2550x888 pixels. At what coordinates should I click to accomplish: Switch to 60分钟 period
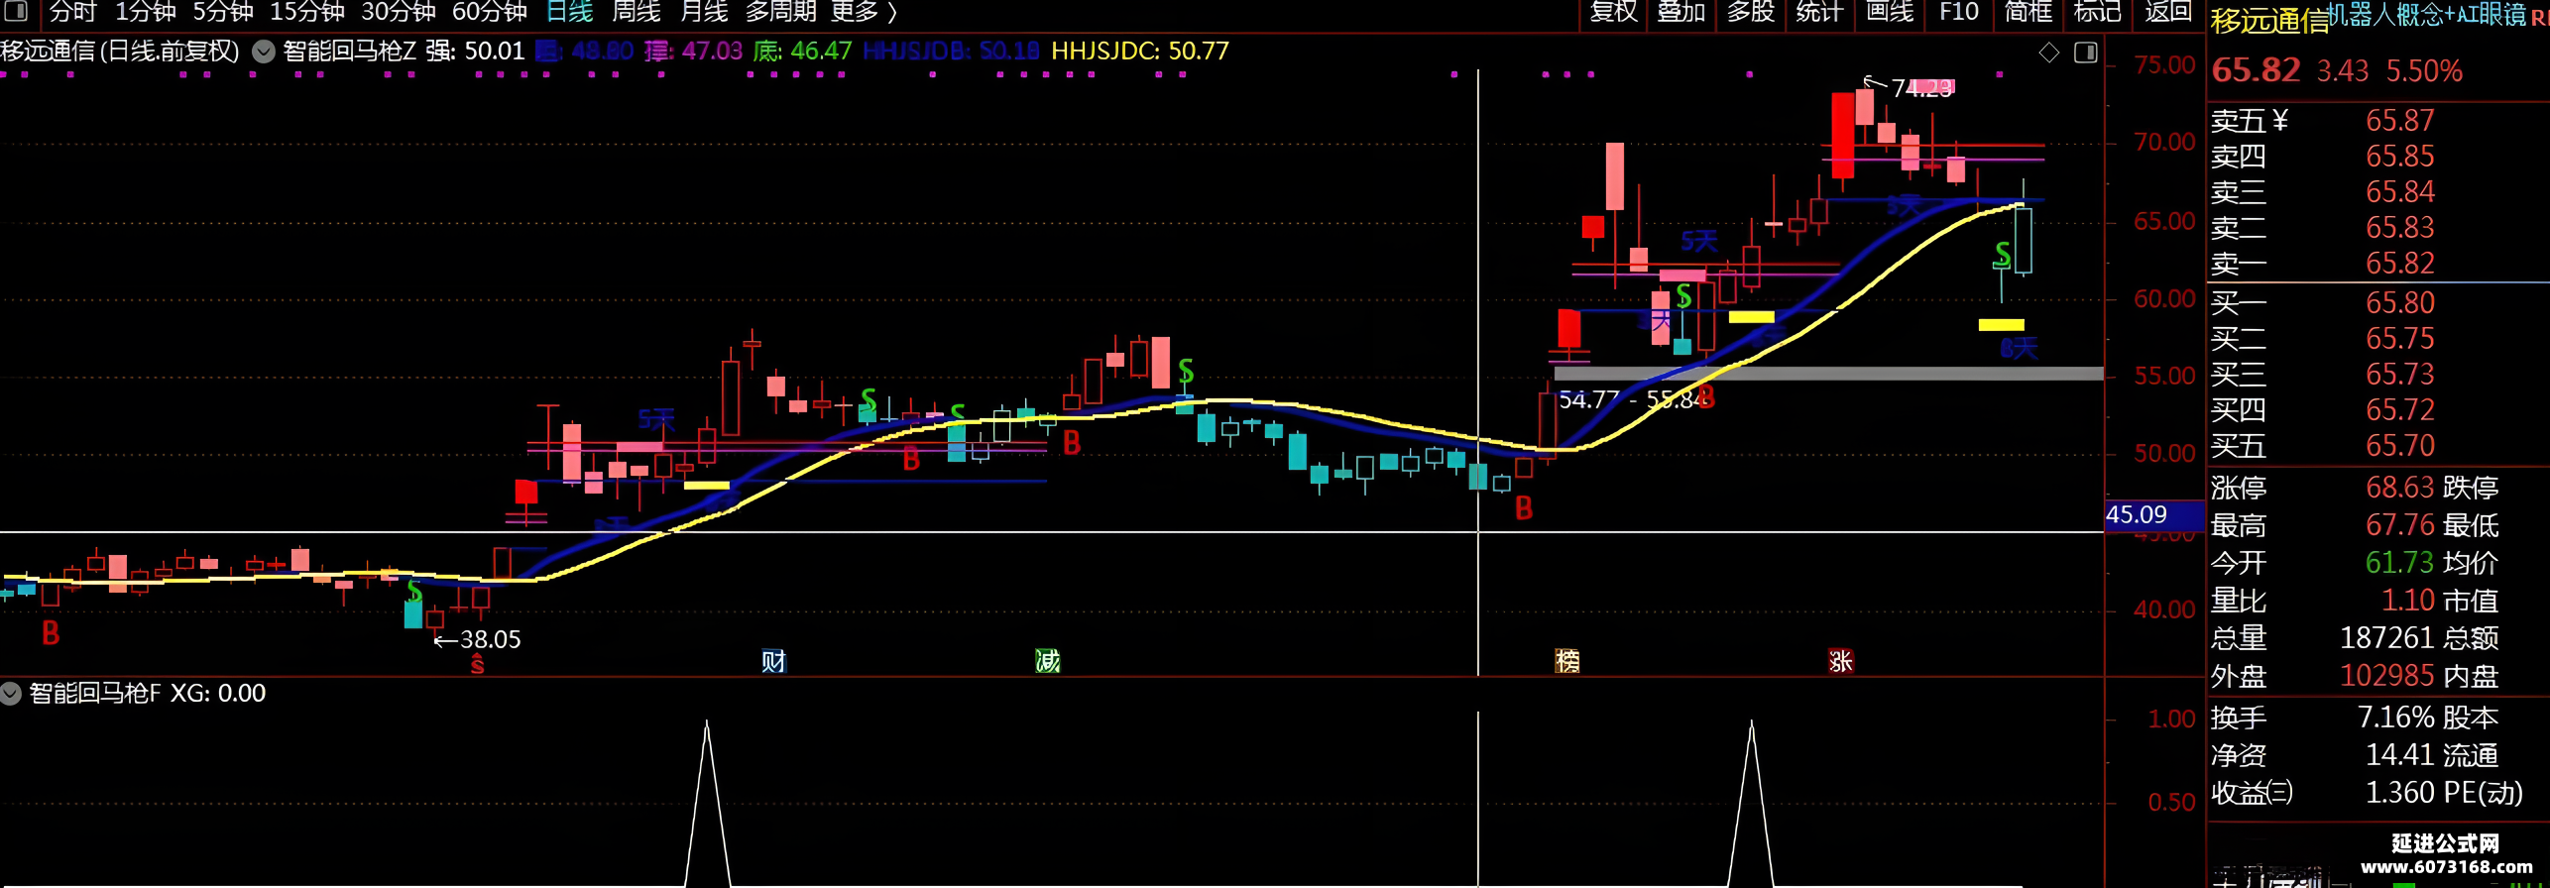(x=490, y=12)
